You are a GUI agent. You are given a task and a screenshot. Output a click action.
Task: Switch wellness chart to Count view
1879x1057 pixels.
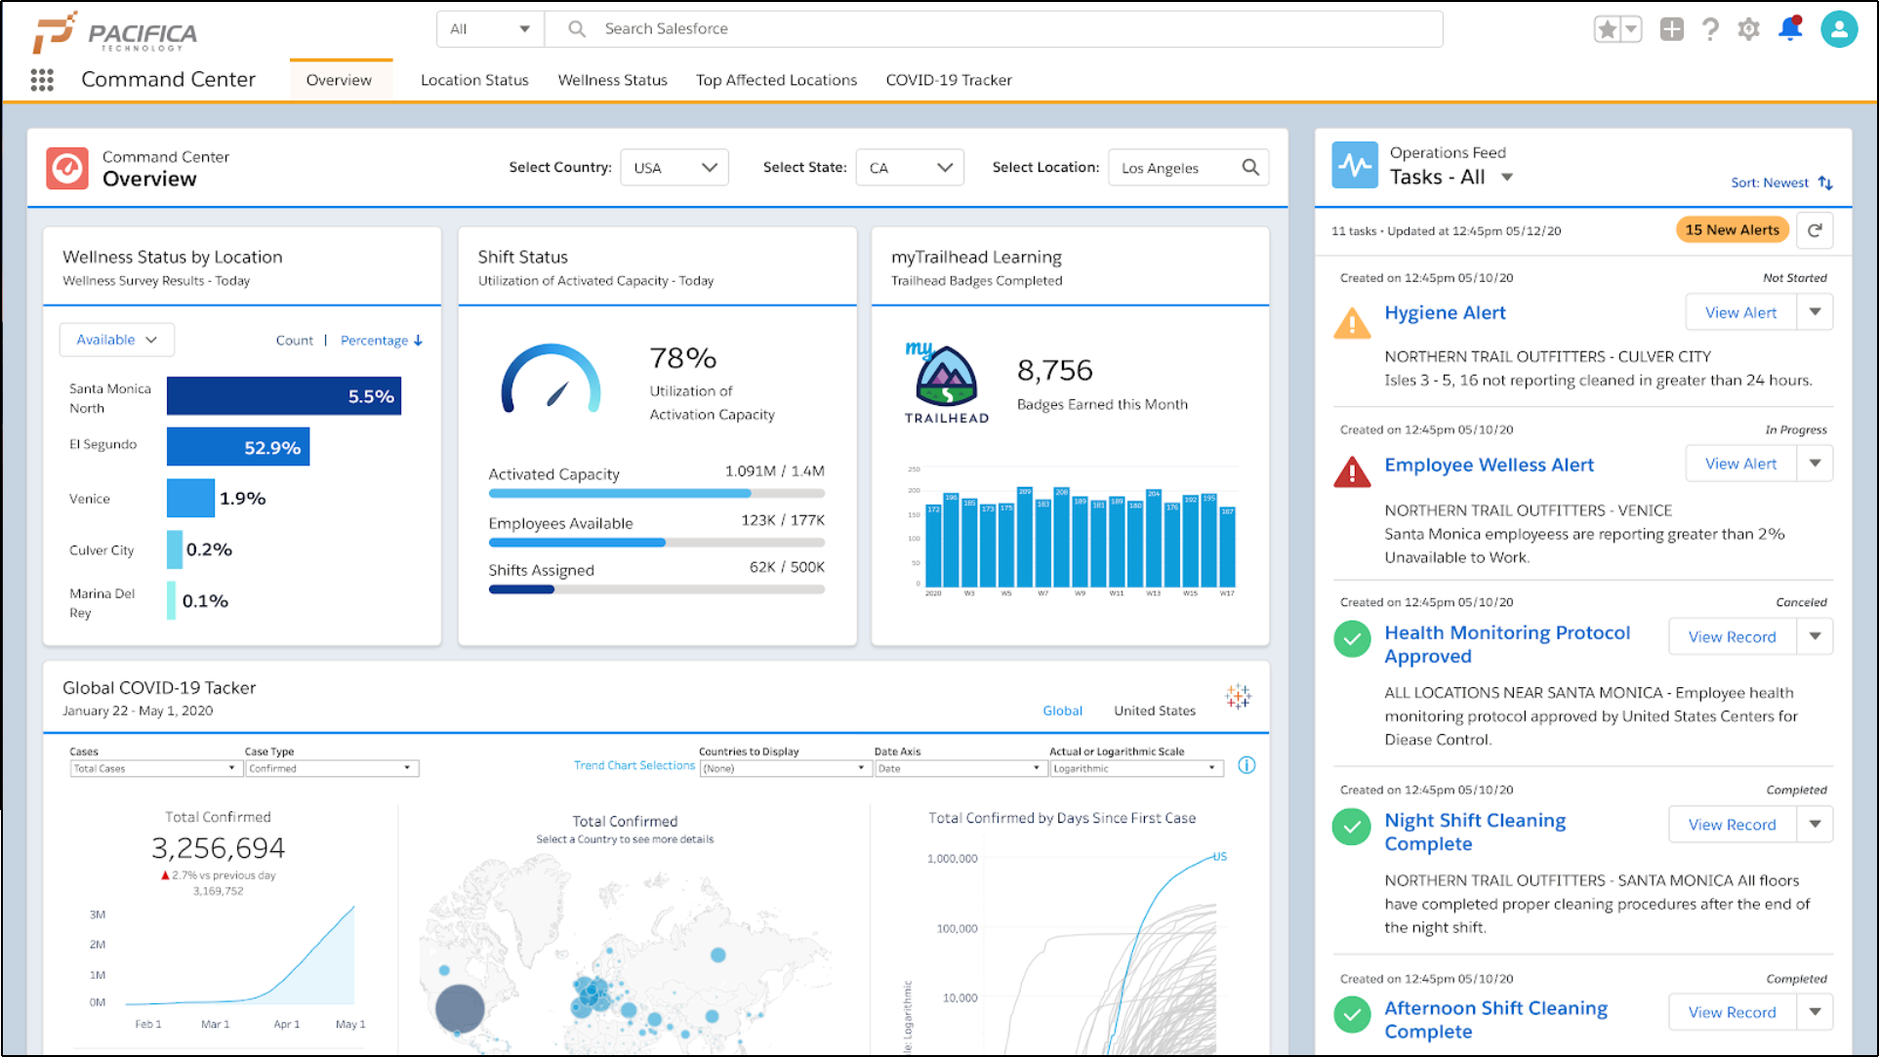(294, 341)
